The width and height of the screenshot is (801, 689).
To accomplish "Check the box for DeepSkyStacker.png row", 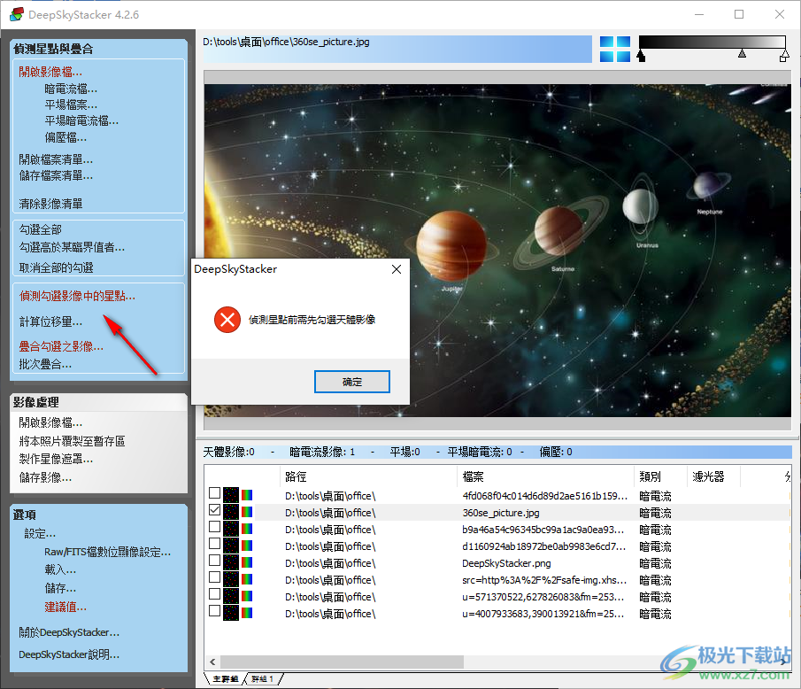I will [214, 561].
